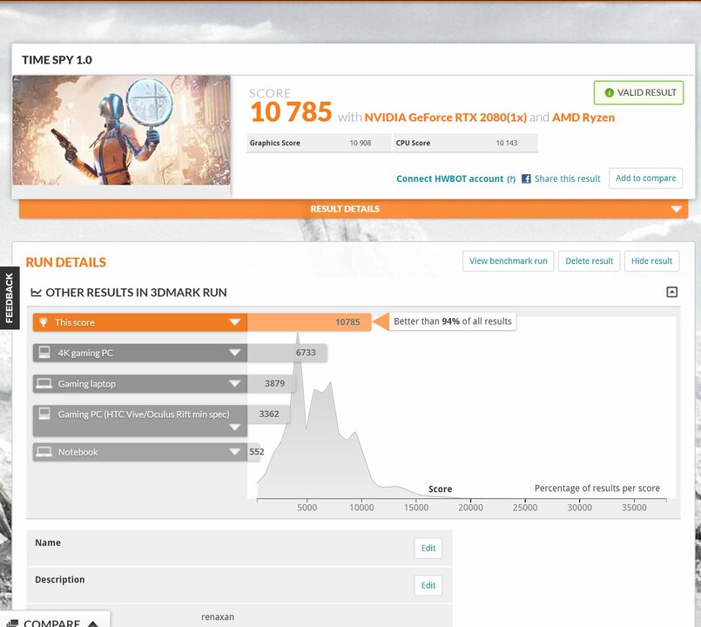Click Delete result button

590,261
